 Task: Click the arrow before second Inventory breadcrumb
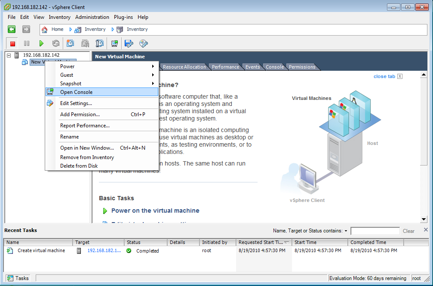[x=113, y=30]
